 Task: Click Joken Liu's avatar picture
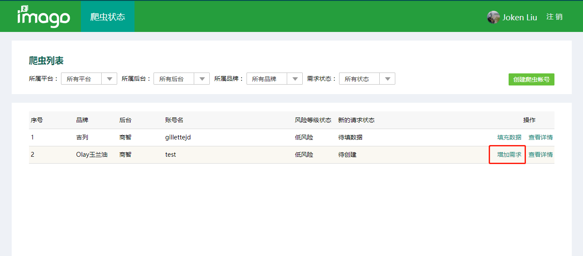tap(493, 17)
